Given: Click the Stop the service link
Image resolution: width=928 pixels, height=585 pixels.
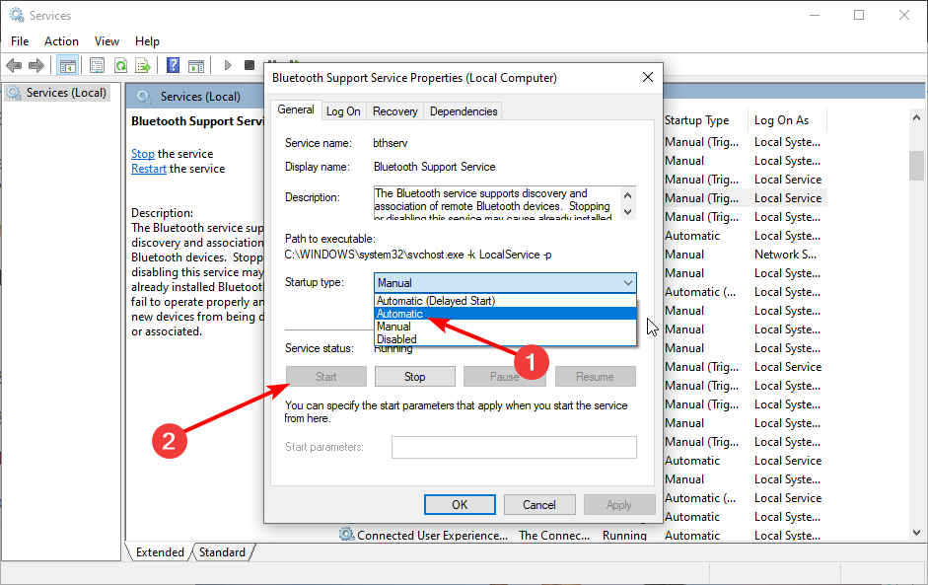Looking at the screenshot, I should coord(143,153).
